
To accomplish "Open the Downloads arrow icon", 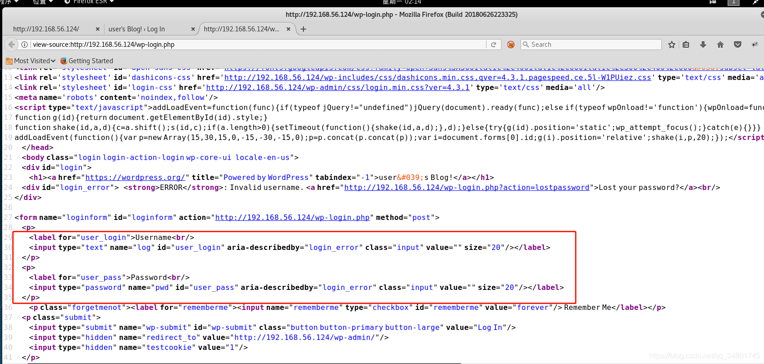I will click(703, 45).
